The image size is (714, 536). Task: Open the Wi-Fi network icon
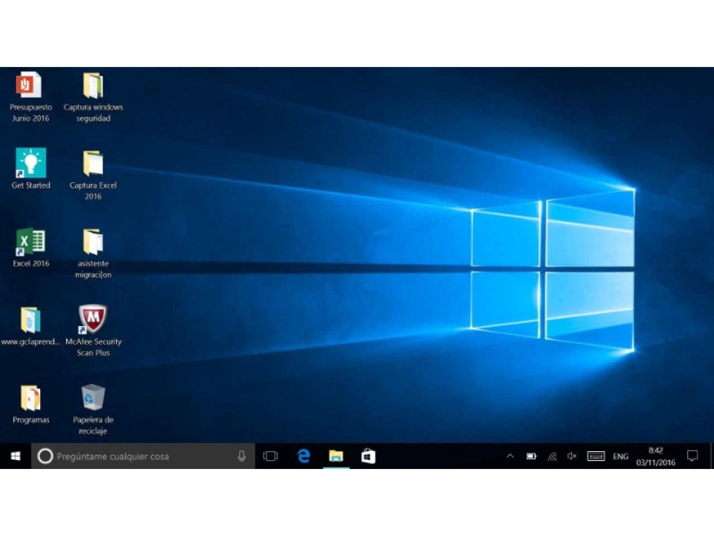[x=552, y=456]
